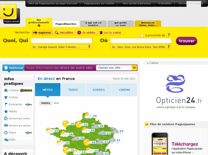Click the 'Infos pratiques' heading text
Viewport: 208px width, 155px height.
(x=13, y=81)
